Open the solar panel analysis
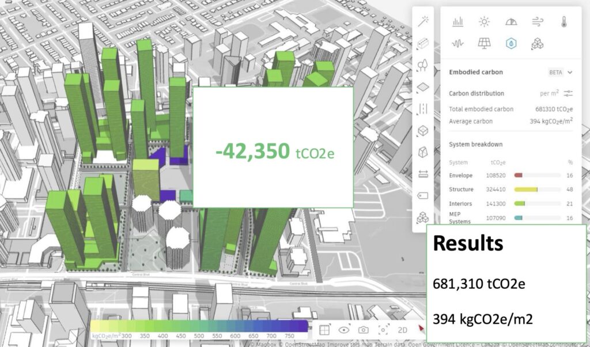Image resolution: width=590 pixels, height=347 pixels. (x=485, y=43)
